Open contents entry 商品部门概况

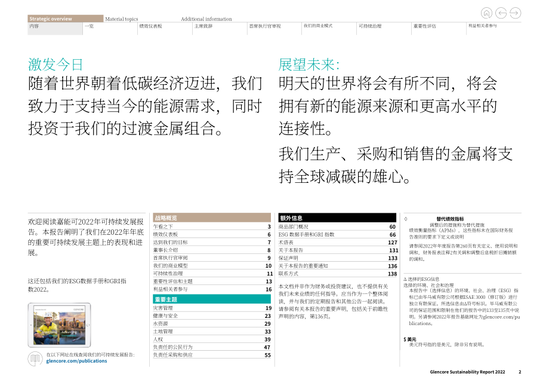(x=337, y=226)
